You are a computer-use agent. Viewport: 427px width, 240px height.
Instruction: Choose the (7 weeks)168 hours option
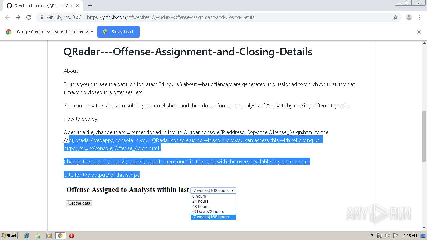(213, 217)
